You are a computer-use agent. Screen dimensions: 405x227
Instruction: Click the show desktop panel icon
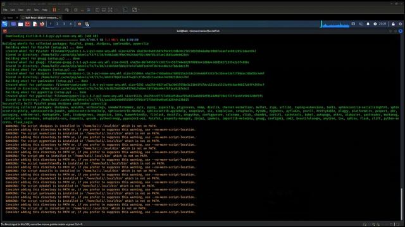[x=13, y=24]
